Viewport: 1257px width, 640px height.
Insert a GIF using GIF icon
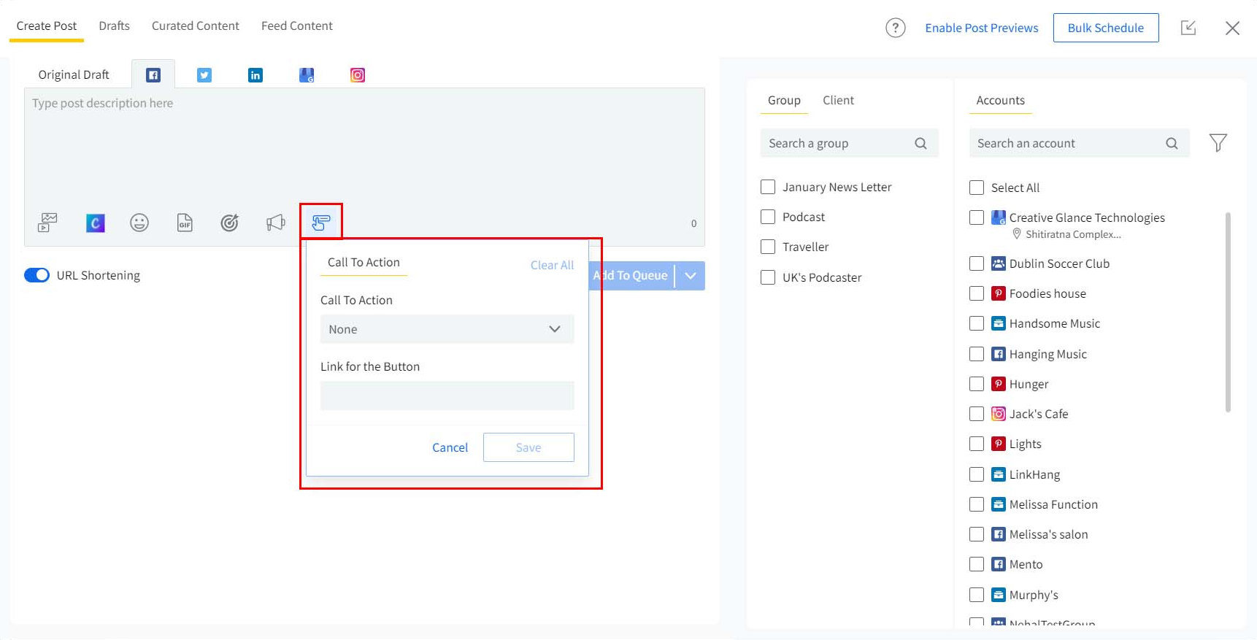click(185, 223)
